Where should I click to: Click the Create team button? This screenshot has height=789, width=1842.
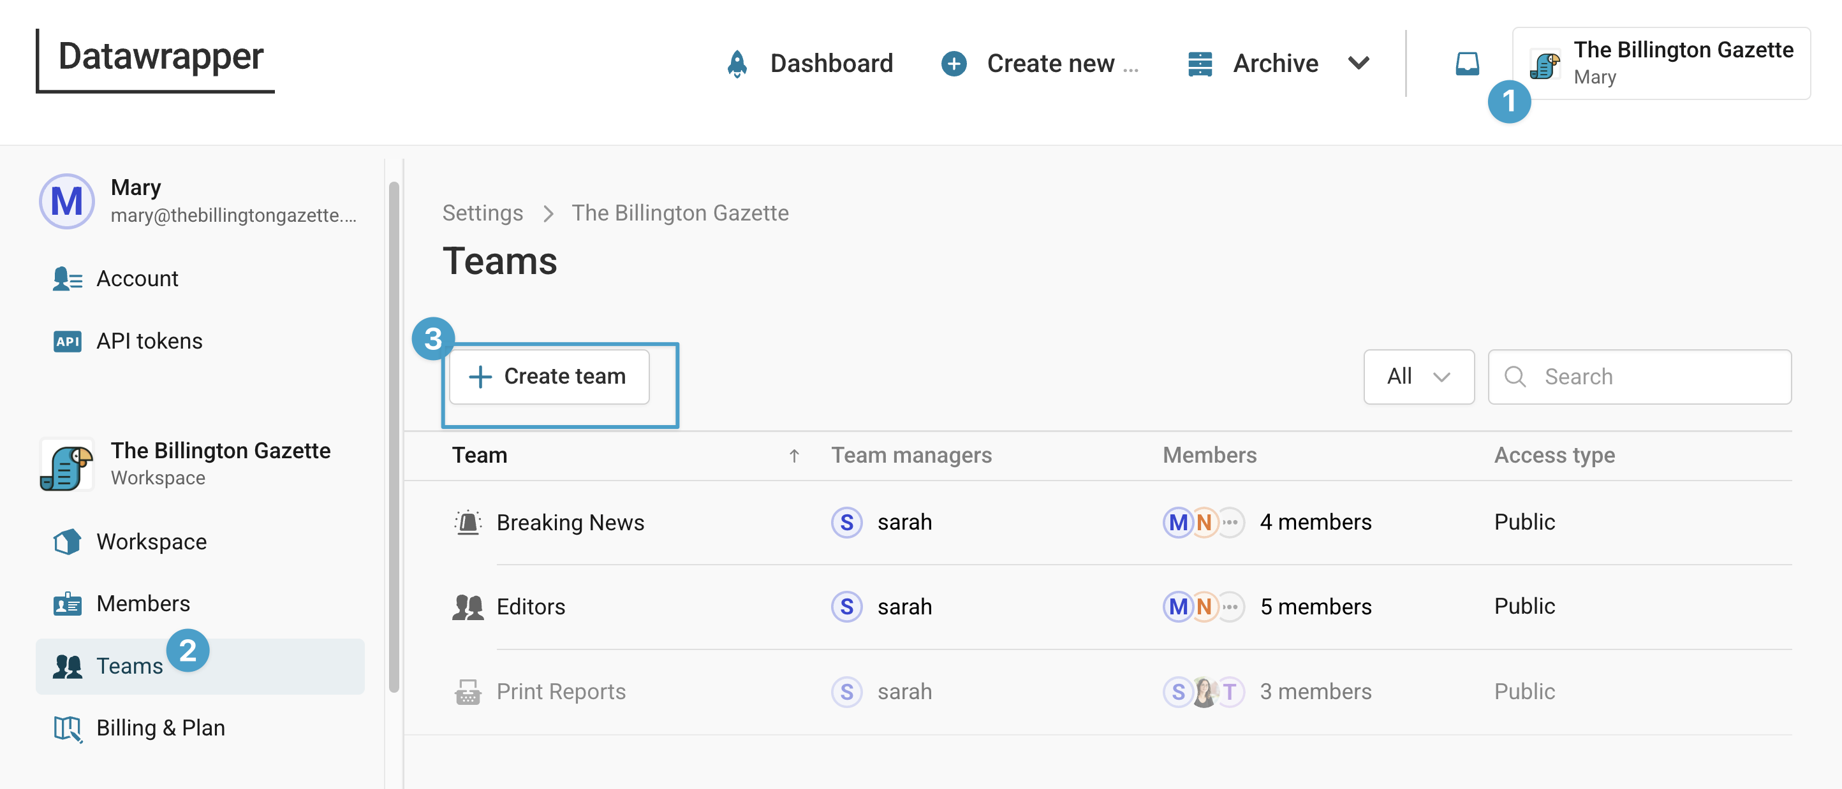[x=549, y=377]
